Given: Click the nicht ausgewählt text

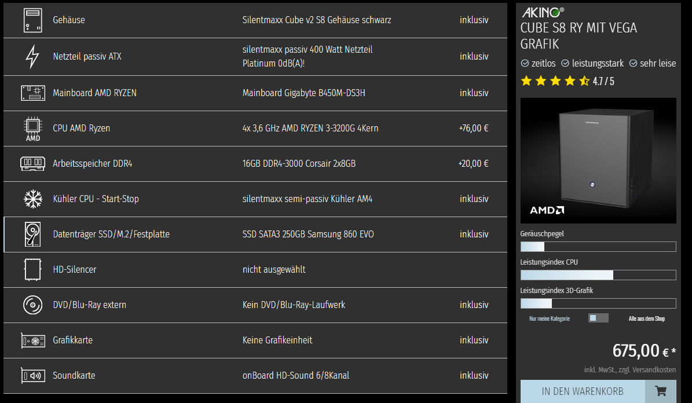Looking at the screenshot, I should point(274,269).
